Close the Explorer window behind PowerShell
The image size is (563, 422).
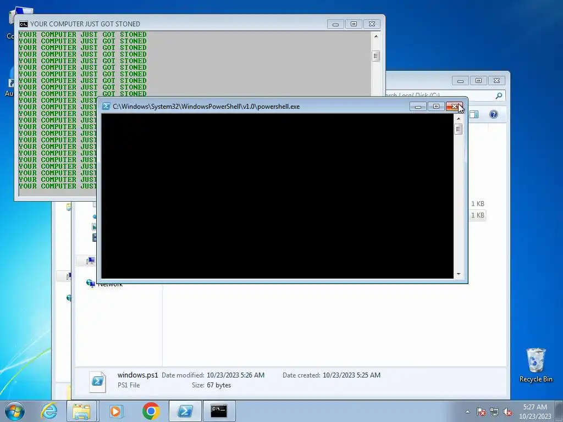point(496,80)
